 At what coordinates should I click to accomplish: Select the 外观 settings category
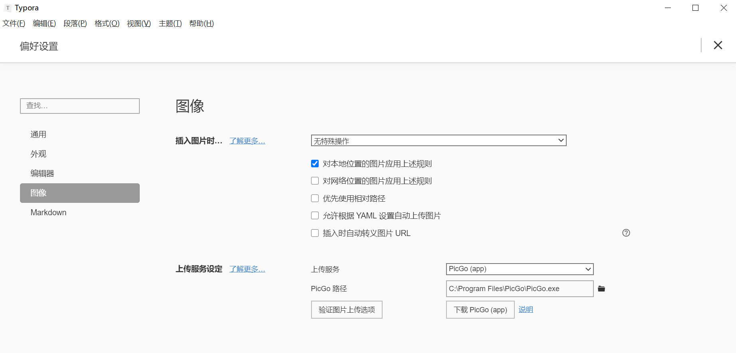[80, 154]
